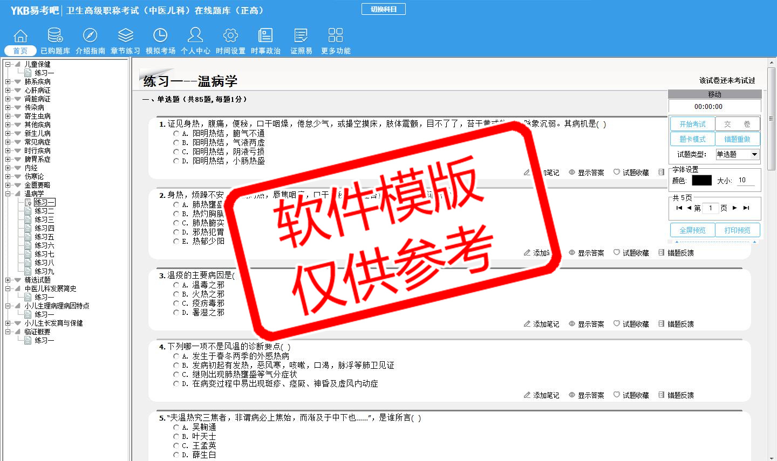Click the 开始考试 button
This screenshot has height=461, width=777.
(x=692, y=124)
